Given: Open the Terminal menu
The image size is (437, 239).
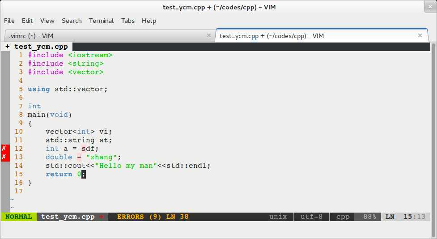Looking at the screenshot, I should click(x=101, y=21).
